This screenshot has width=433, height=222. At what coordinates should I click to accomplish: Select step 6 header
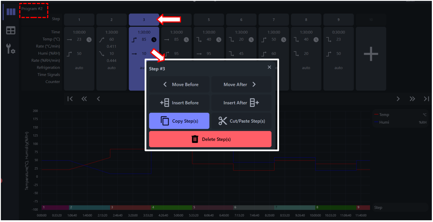pyautogui.click(x=241, y=20)
